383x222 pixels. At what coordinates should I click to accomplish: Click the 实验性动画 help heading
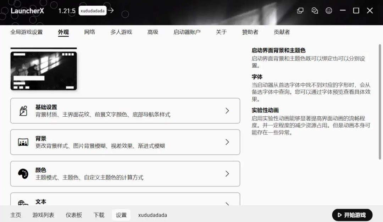265,110
